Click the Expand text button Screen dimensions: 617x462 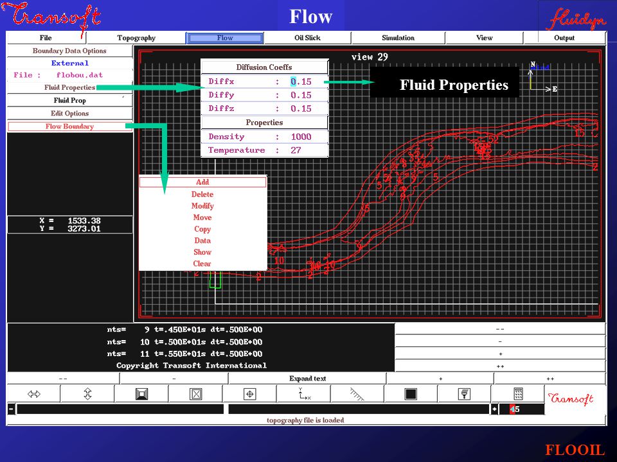[x=307, y=379]
